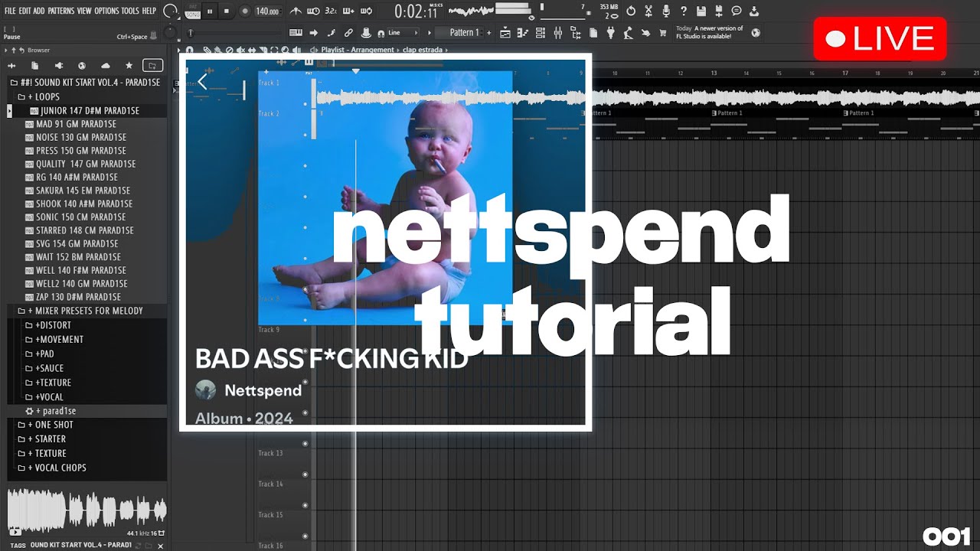The width and height of the screenshot is (980, 551).
Task: Open the VIEW menu
Action: click(84, 11)
